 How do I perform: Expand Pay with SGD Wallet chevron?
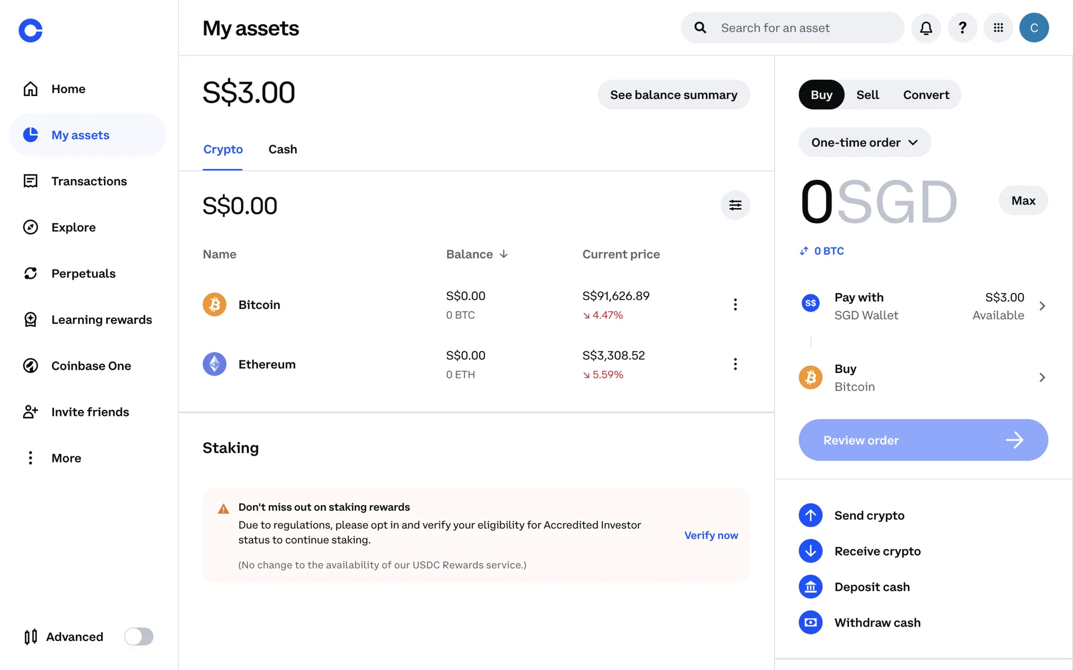pos(1042,306)
